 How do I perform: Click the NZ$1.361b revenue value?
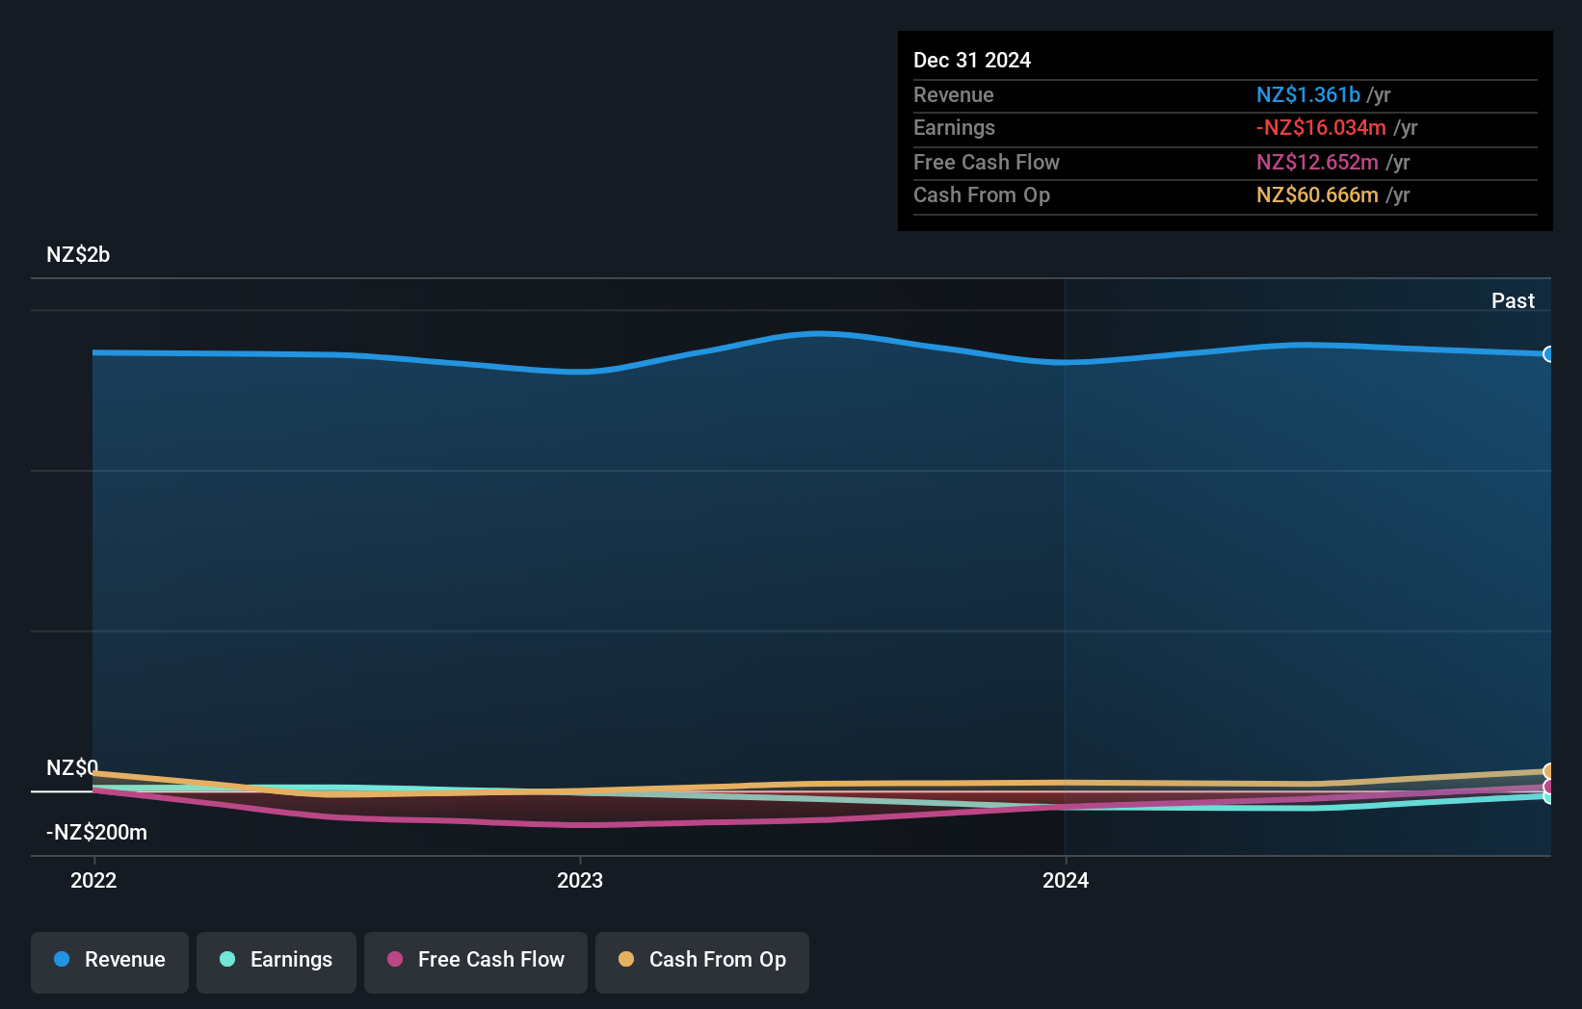click(1308, 94)
